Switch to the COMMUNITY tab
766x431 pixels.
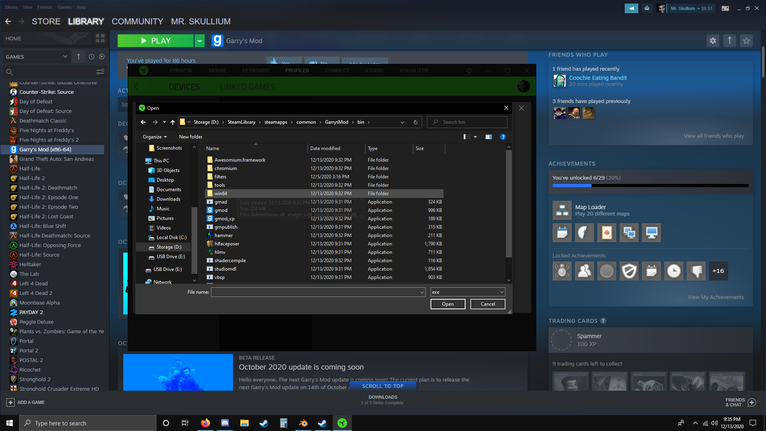coord(137,22)
